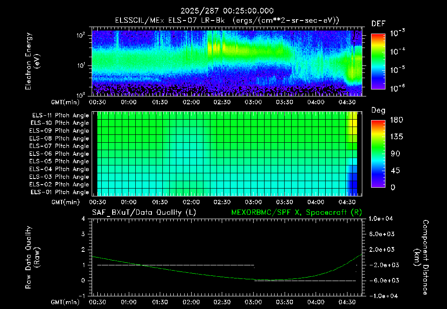Click the DEF color bar legend

pyautogui.click(x=378, y=62)
